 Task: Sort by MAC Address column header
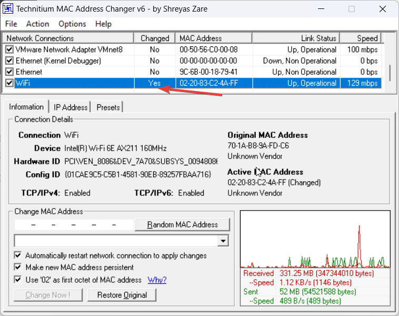click(214, 38)
